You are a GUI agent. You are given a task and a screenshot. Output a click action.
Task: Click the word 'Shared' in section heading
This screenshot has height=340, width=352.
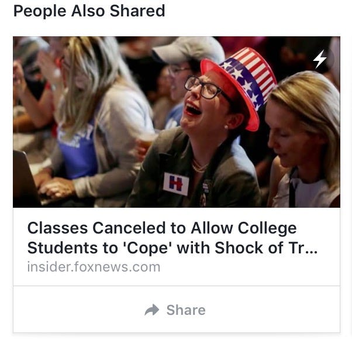(x=137, y=11)
